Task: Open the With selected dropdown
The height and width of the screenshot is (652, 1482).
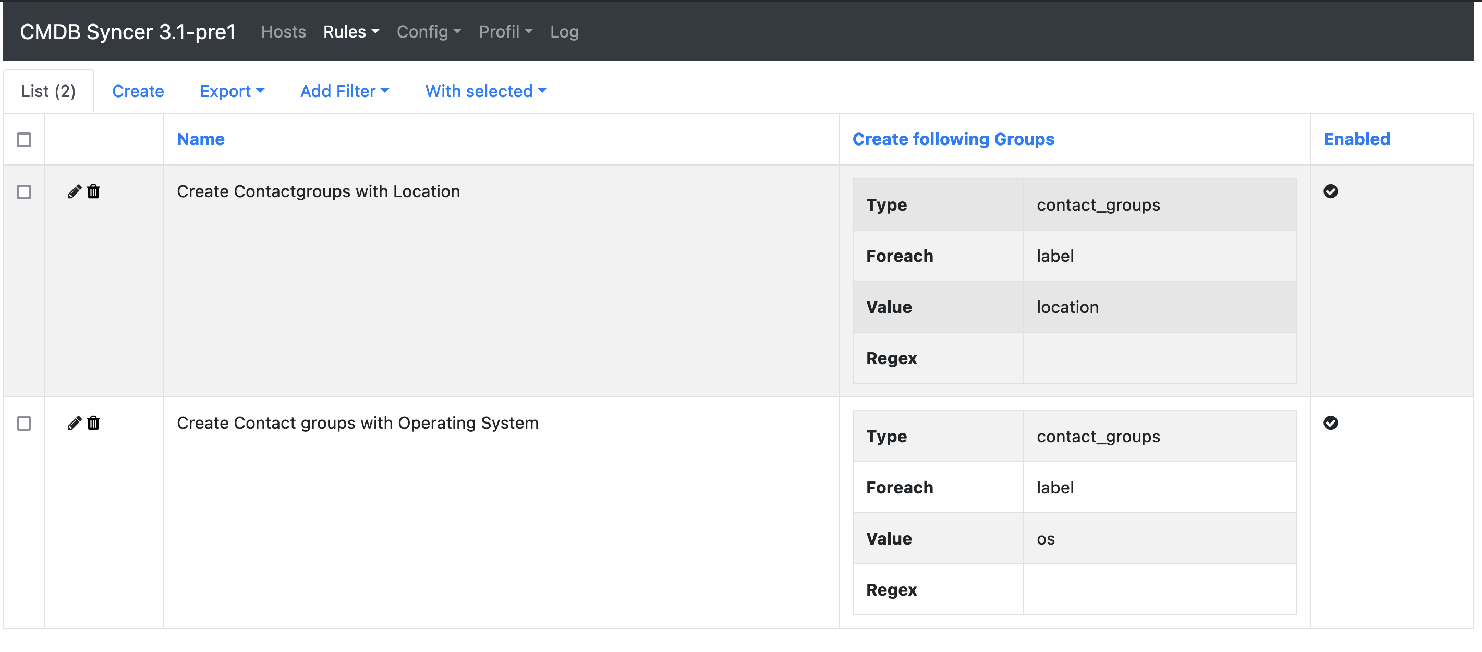Action: pos(485,91)
